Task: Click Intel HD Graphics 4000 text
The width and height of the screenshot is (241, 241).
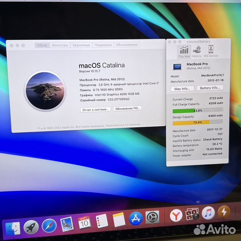Action: pyautogui.click(x=117, y=94)
